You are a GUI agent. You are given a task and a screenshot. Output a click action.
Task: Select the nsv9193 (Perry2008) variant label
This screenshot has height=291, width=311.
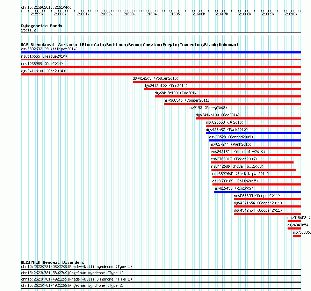[x=207, y=108]
